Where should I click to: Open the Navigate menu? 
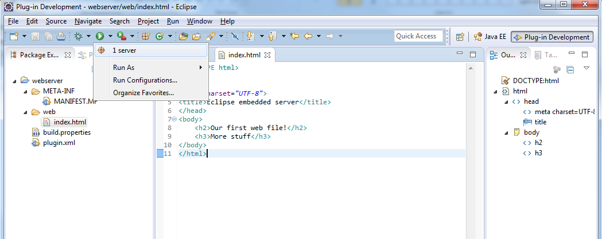[x=88, y=21]
